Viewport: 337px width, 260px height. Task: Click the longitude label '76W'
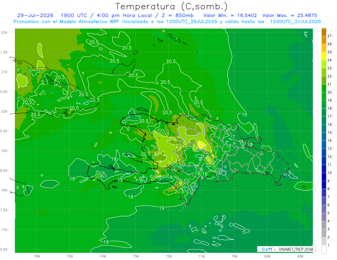(37, 256)
